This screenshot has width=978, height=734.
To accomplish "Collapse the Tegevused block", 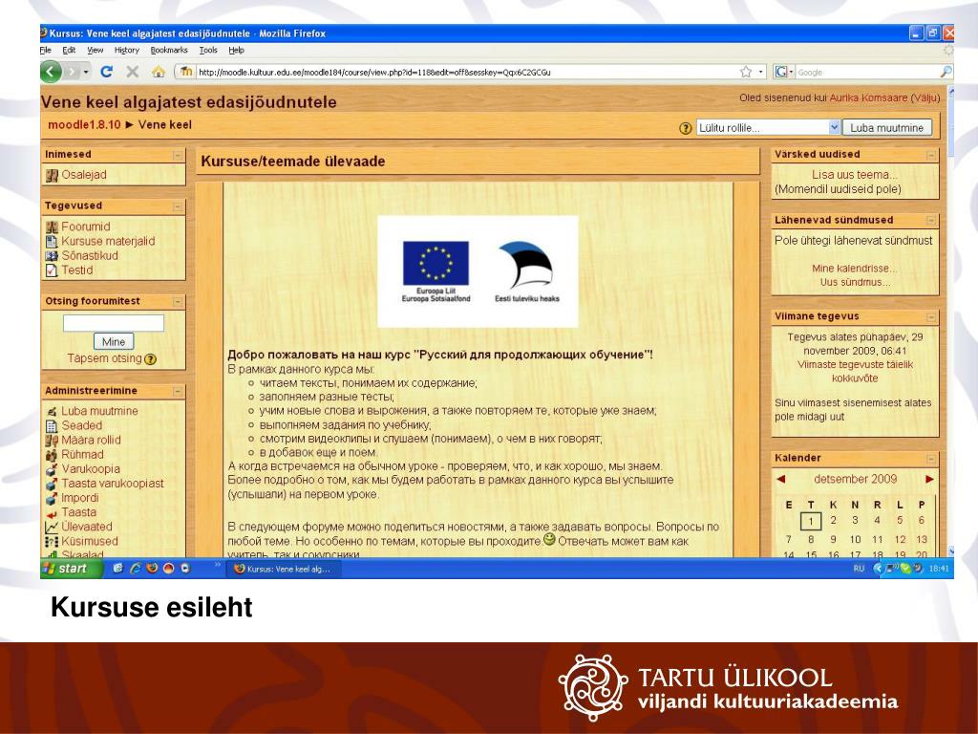I will [178, 206].
